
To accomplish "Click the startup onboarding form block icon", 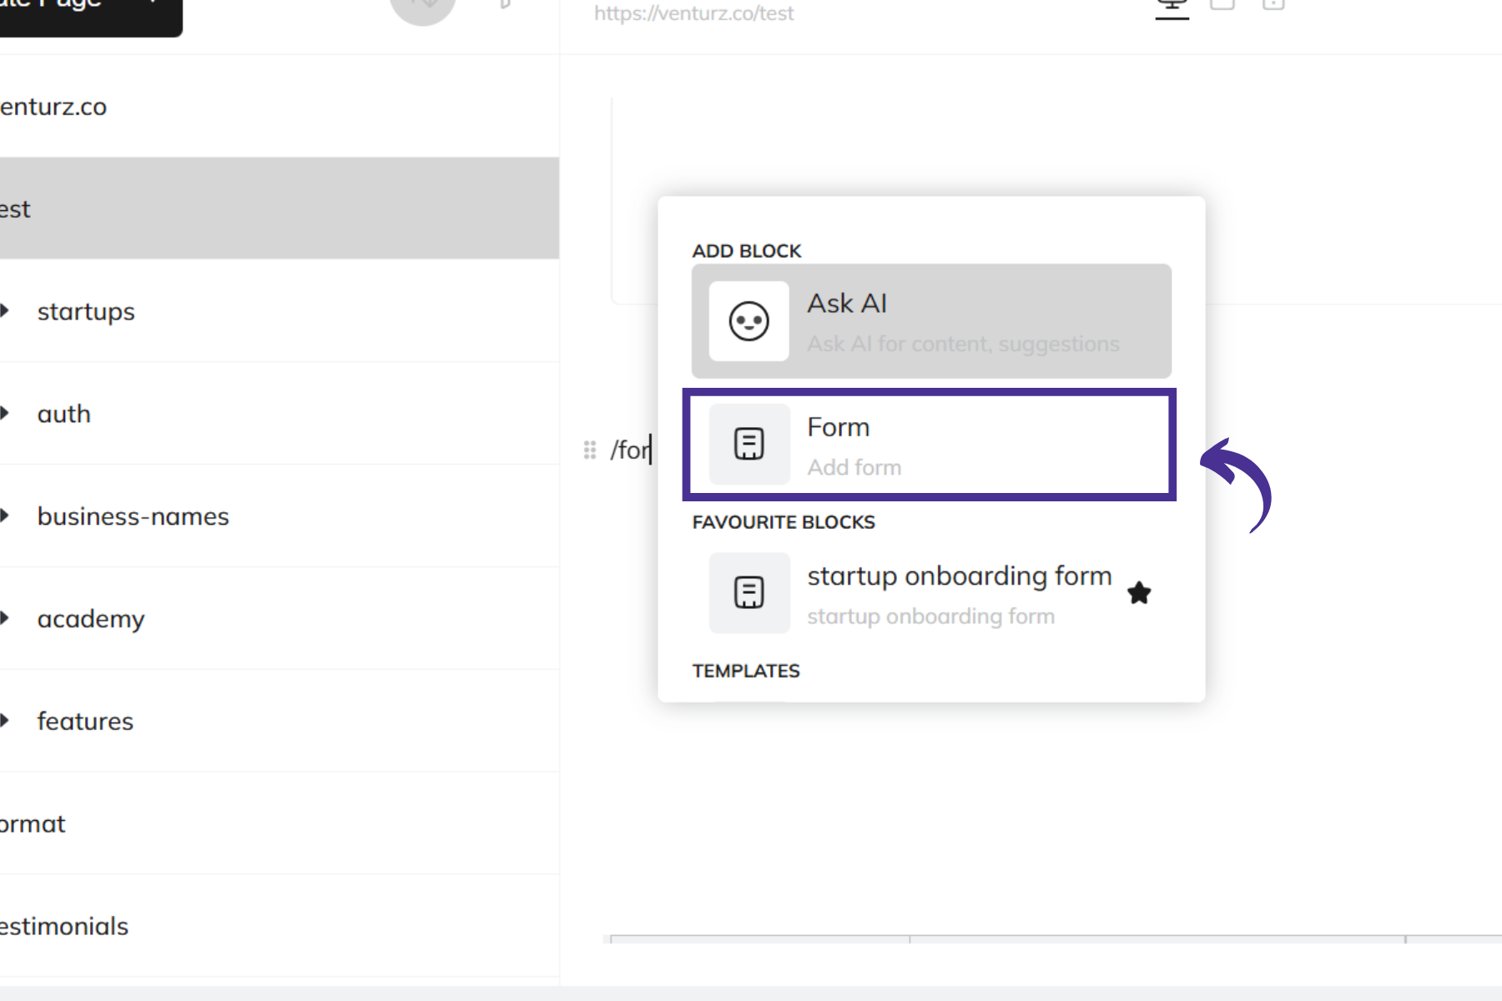I will (748, 592).
